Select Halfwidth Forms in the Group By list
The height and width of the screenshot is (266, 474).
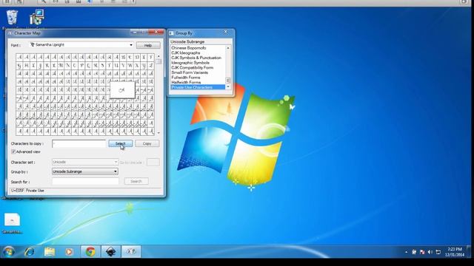tap(186, 82)
